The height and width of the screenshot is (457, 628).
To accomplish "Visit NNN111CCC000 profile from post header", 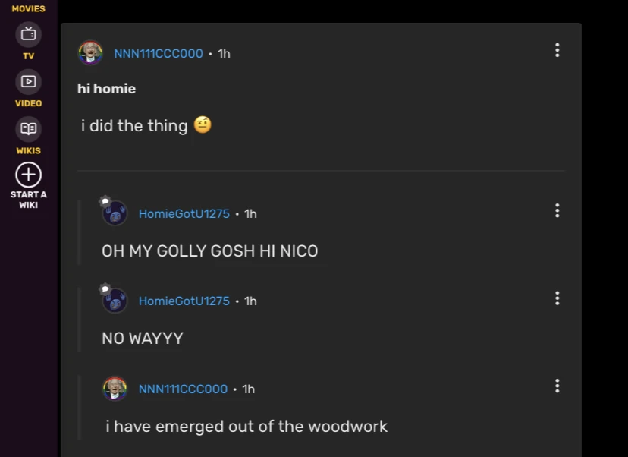I will 159,53.
